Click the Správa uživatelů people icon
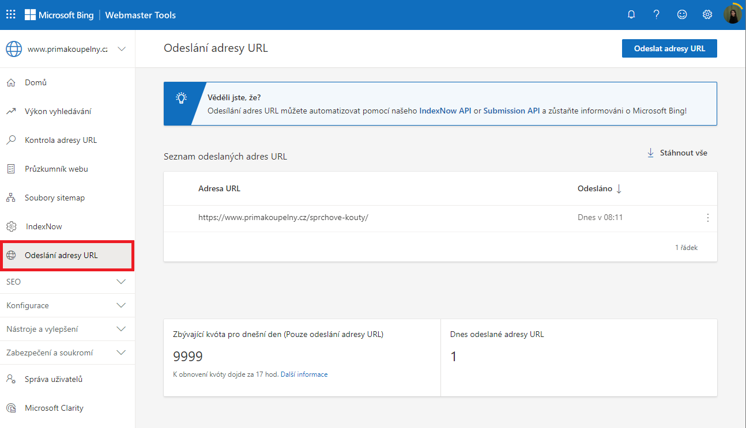This screenshot has width=746, height=428. (x=11, y=379)
